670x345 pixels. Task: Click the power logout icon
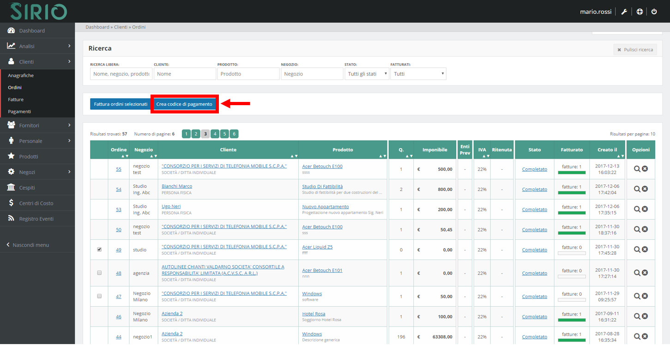tap(654, 12)
